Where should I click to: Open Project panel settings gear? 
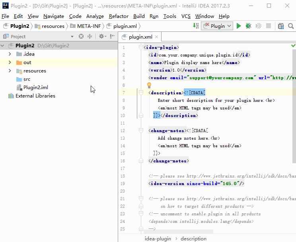[103, 36]
